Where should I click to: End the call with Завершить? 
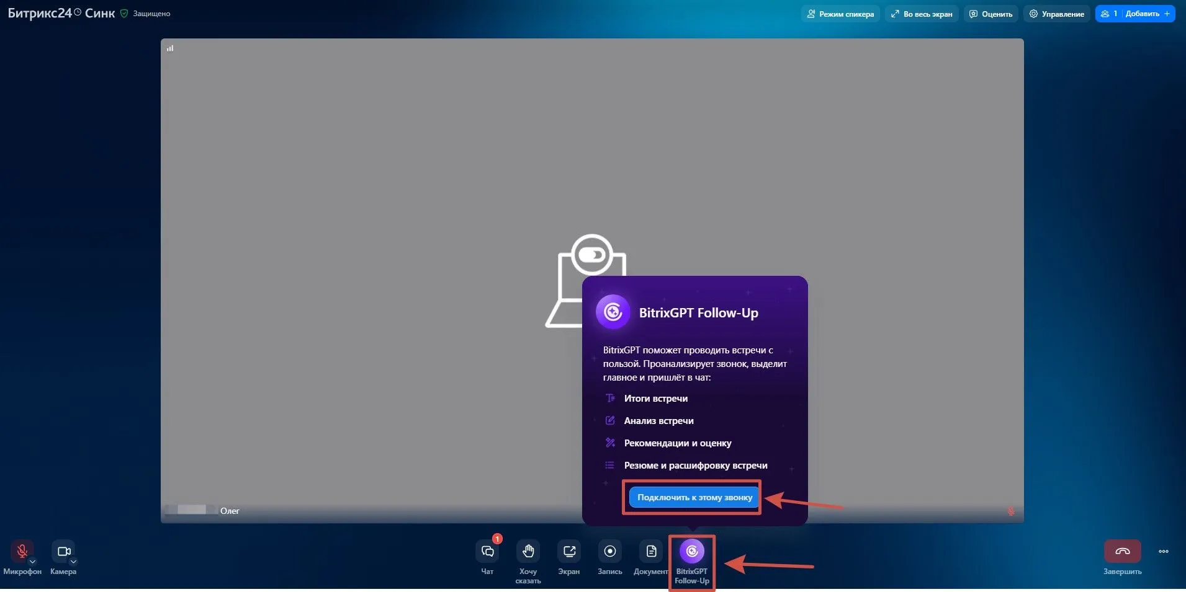coord(1122,551)
